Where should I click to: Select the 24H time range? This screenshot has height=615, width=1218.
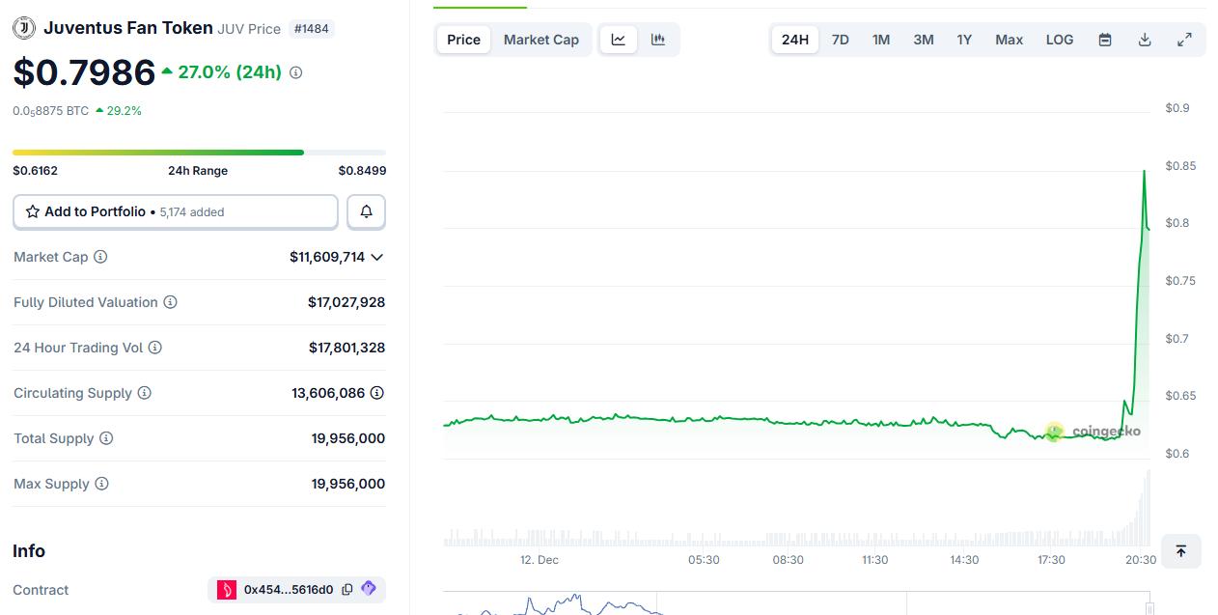coord(794,40)
